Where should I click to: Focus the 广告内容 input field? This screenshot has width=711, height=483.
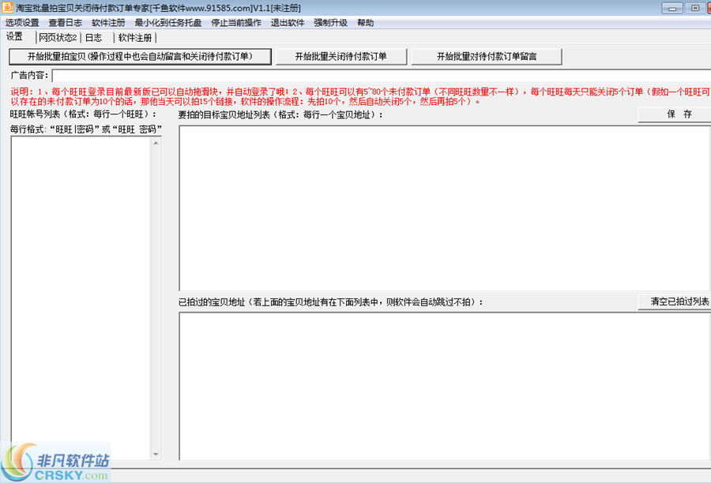[x=382, y=76]
